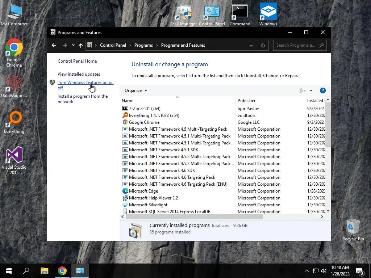This screenshot has height=278, width=371.
Task: Select the Microsoft Edge program icon
Action: [x=125, y=191]
